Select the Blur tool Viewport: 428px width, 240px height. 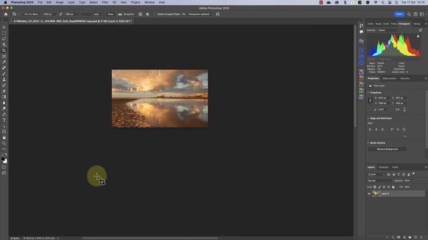4,103
